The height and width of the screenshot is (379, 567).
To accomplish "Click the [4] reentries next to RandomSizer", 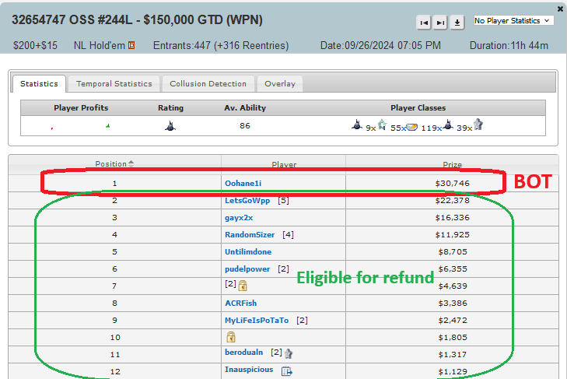I will [288, 235].
